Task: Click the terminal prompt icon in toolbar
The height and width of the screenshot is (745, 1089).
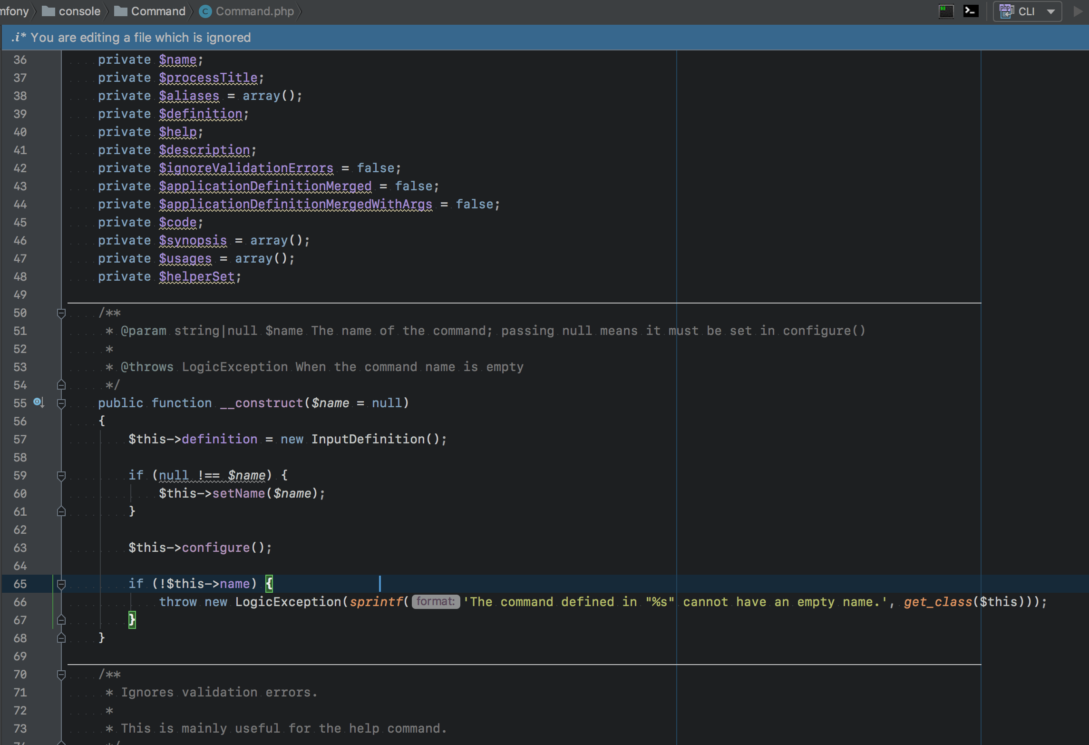Action: [971, 11]
